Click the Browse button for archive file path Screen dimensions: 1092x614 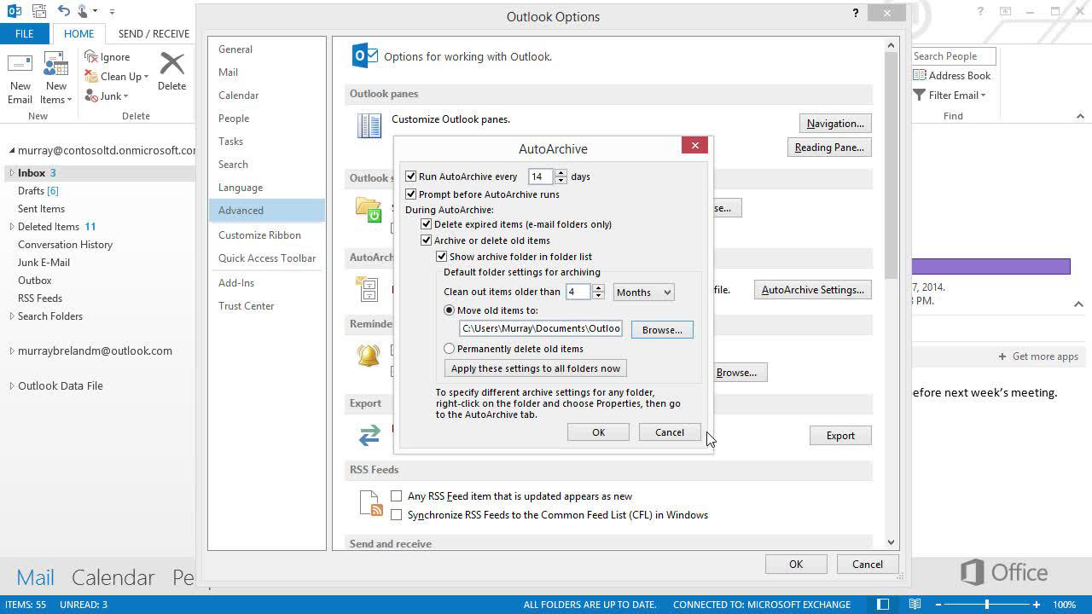coord(662,329)
